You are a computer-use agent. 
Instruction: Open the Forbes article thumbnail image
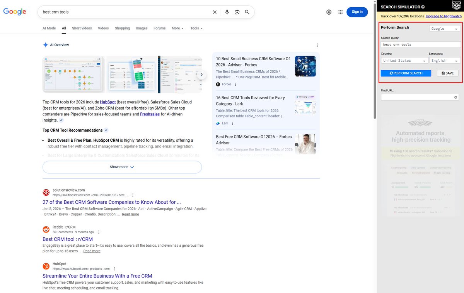pos(305,66)
